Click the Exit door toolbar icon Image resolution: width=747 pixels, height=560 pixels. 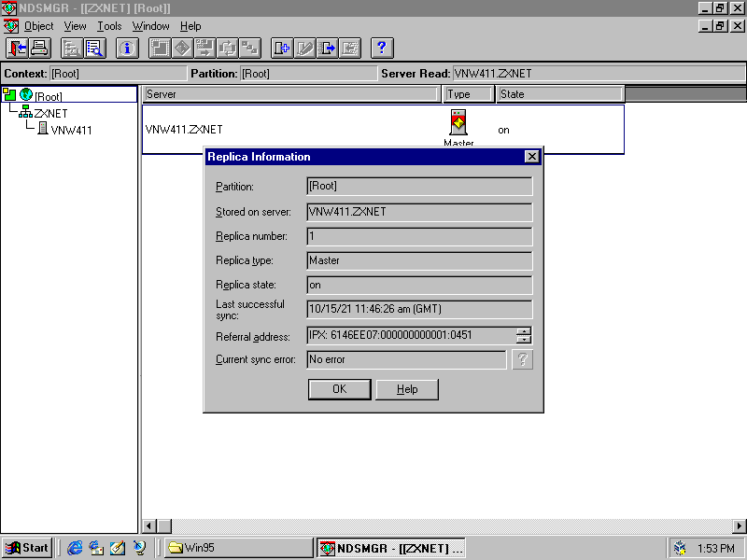coord(18,49)
